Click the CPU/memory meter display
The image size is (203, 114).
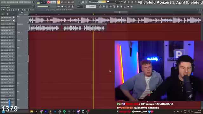point(115,2)
